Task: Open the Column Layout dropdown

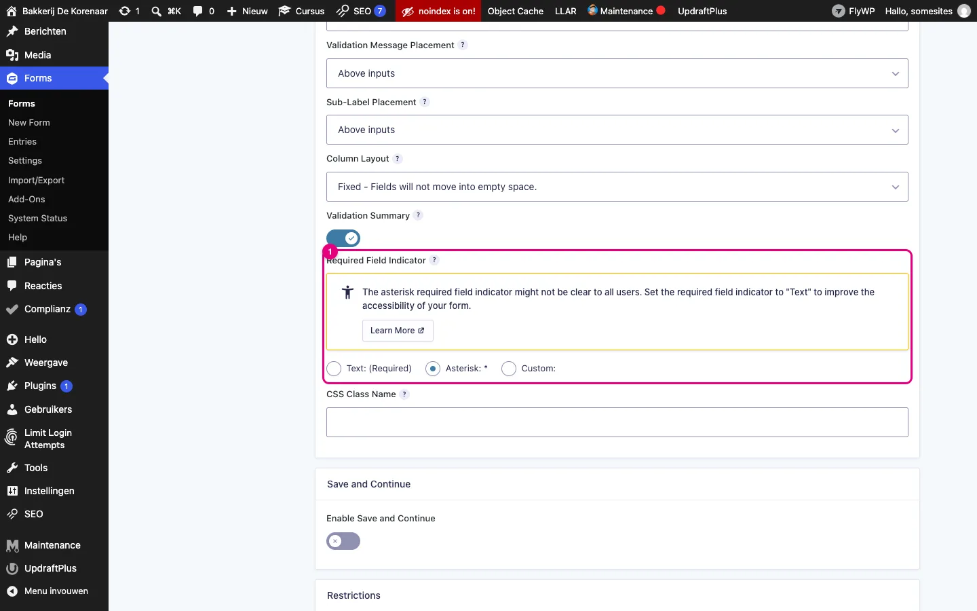Action: (617, 187)
